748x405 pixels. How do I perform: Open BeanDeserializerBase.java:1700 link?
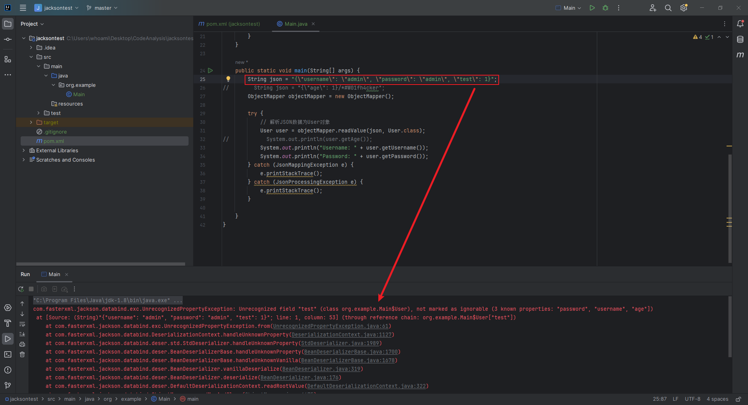(351, 352)
